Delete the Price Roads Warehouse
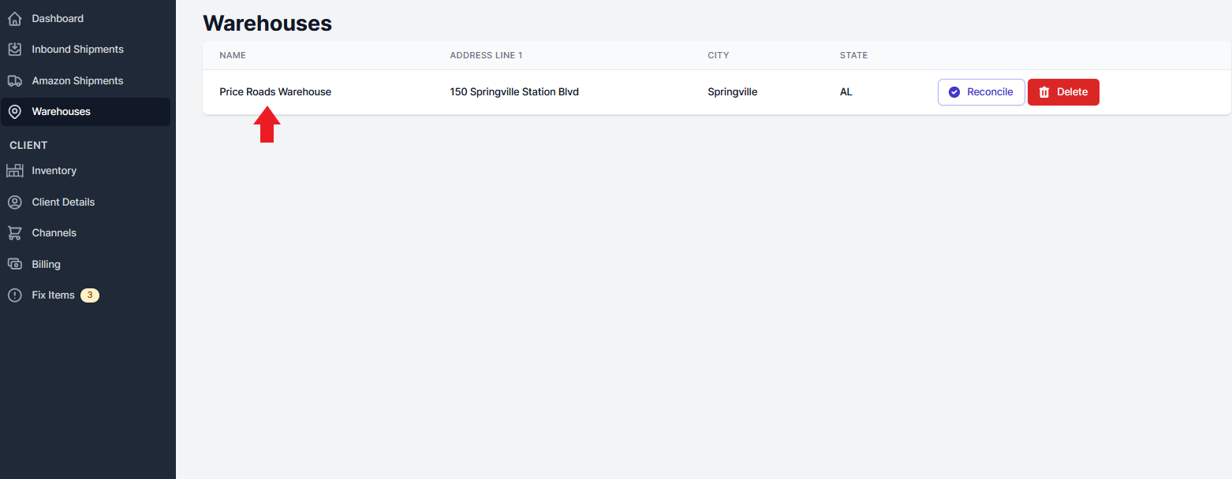 1063,92
